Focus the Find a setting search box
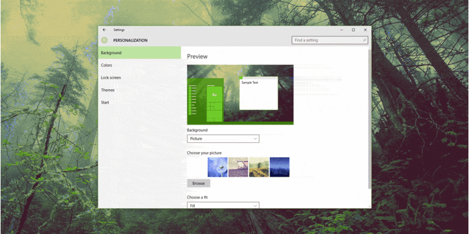Image resolution: width=469 pixels, height=234 pixels. pos(330,40)
